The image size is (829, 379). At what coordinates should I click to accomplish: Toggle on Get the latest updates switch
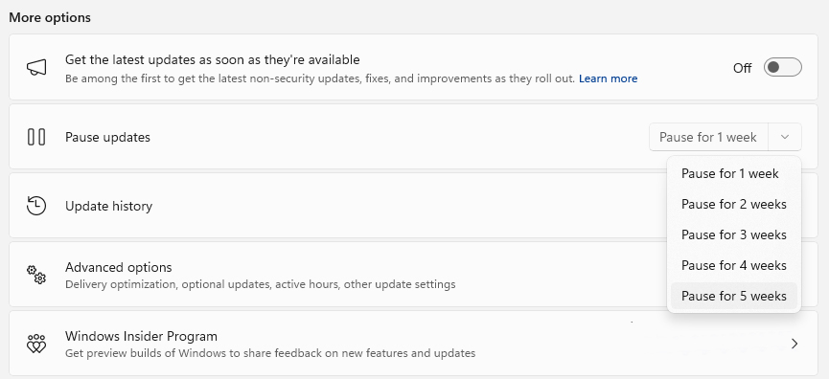[x=782, y=68]
